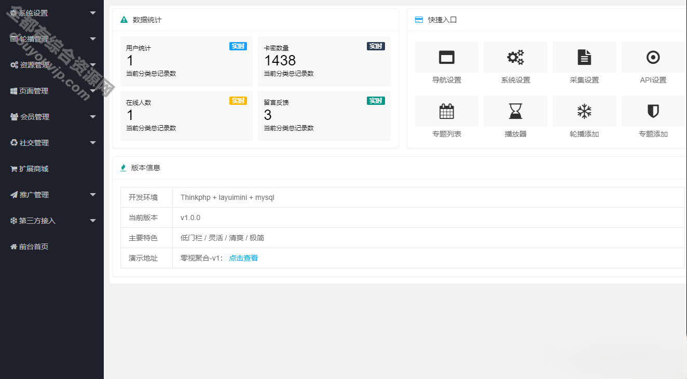Click the flame icon beside 版本信息
Screen dimensions: 687x379
click(123, 168)
